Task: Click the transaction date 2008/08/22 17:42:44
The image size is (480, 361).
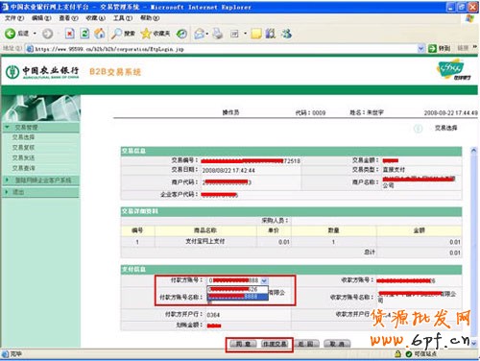Action: tap(228, 170)
